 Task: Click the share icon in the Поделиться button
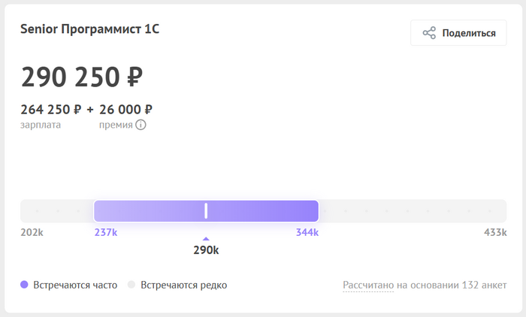point(429,33)
